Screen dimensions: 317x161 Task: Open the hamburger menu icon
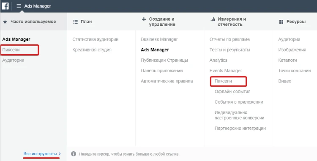point(19,6)
